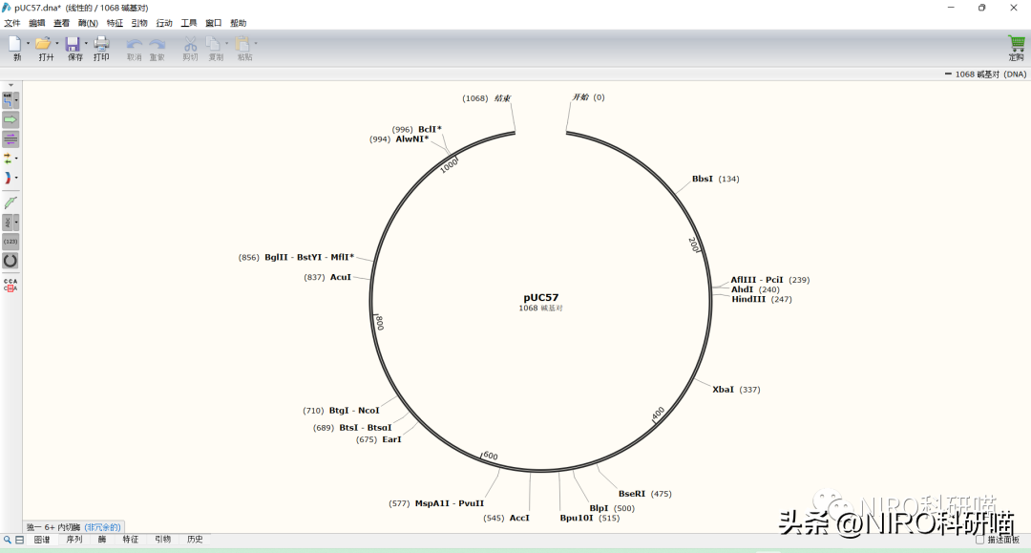The width and height of the screenshot is (1031, 553).
Task: Click the green feather icon in sidebar
Action: [11, 202]
